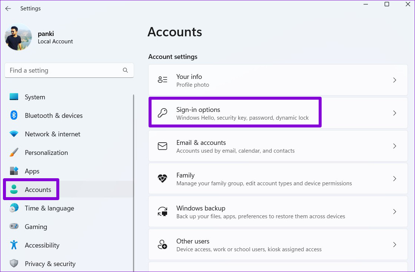Click the Family heart icon

163,179
